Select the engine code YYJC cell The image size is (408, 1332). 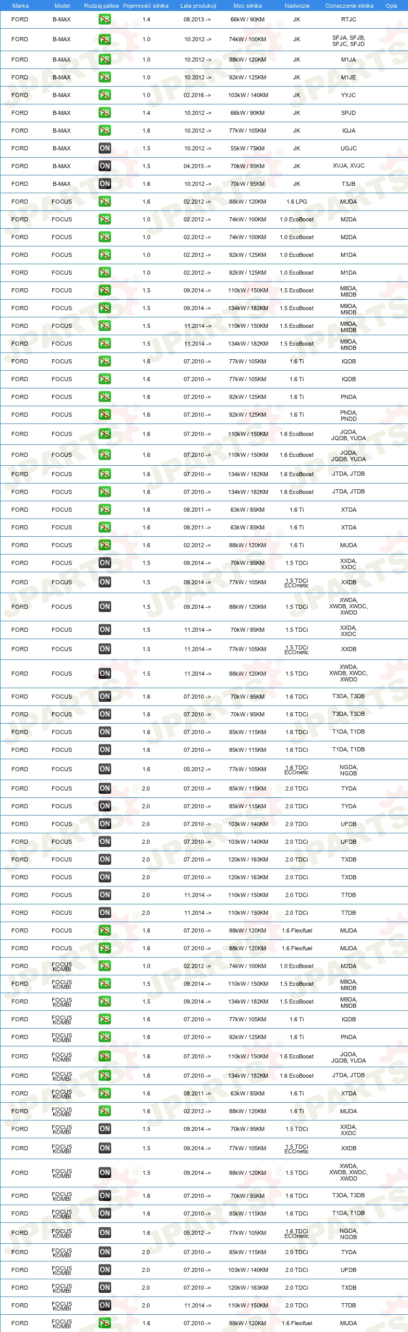[x=349, y=95]
